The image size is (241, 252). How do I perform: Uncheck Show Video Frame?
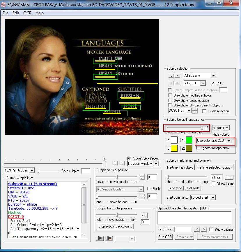(x=129, y=159)
